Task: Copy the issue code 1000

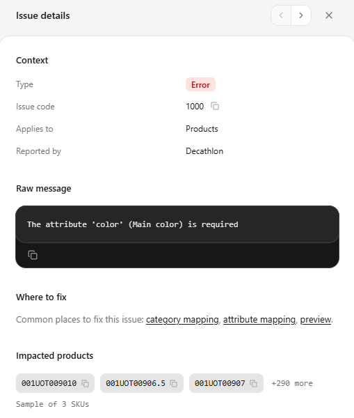Action: pyautogui.click(x=215, y=106)
